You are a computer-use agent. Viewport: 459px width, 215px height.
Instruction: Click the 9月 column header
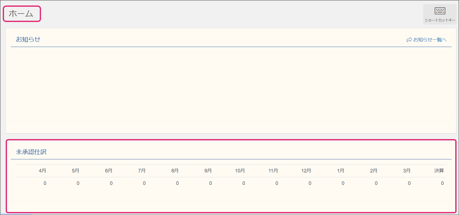[x=208, y=171]
